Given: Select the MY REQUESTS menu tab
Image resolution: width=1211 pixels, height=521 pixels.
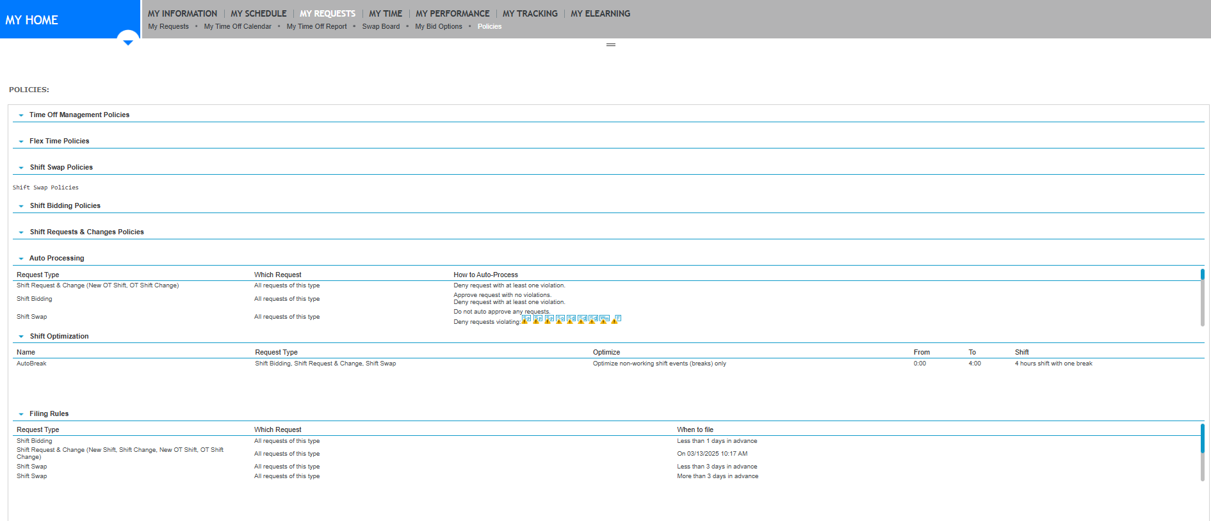Looking at the screenshot, I should click(327, 13).
